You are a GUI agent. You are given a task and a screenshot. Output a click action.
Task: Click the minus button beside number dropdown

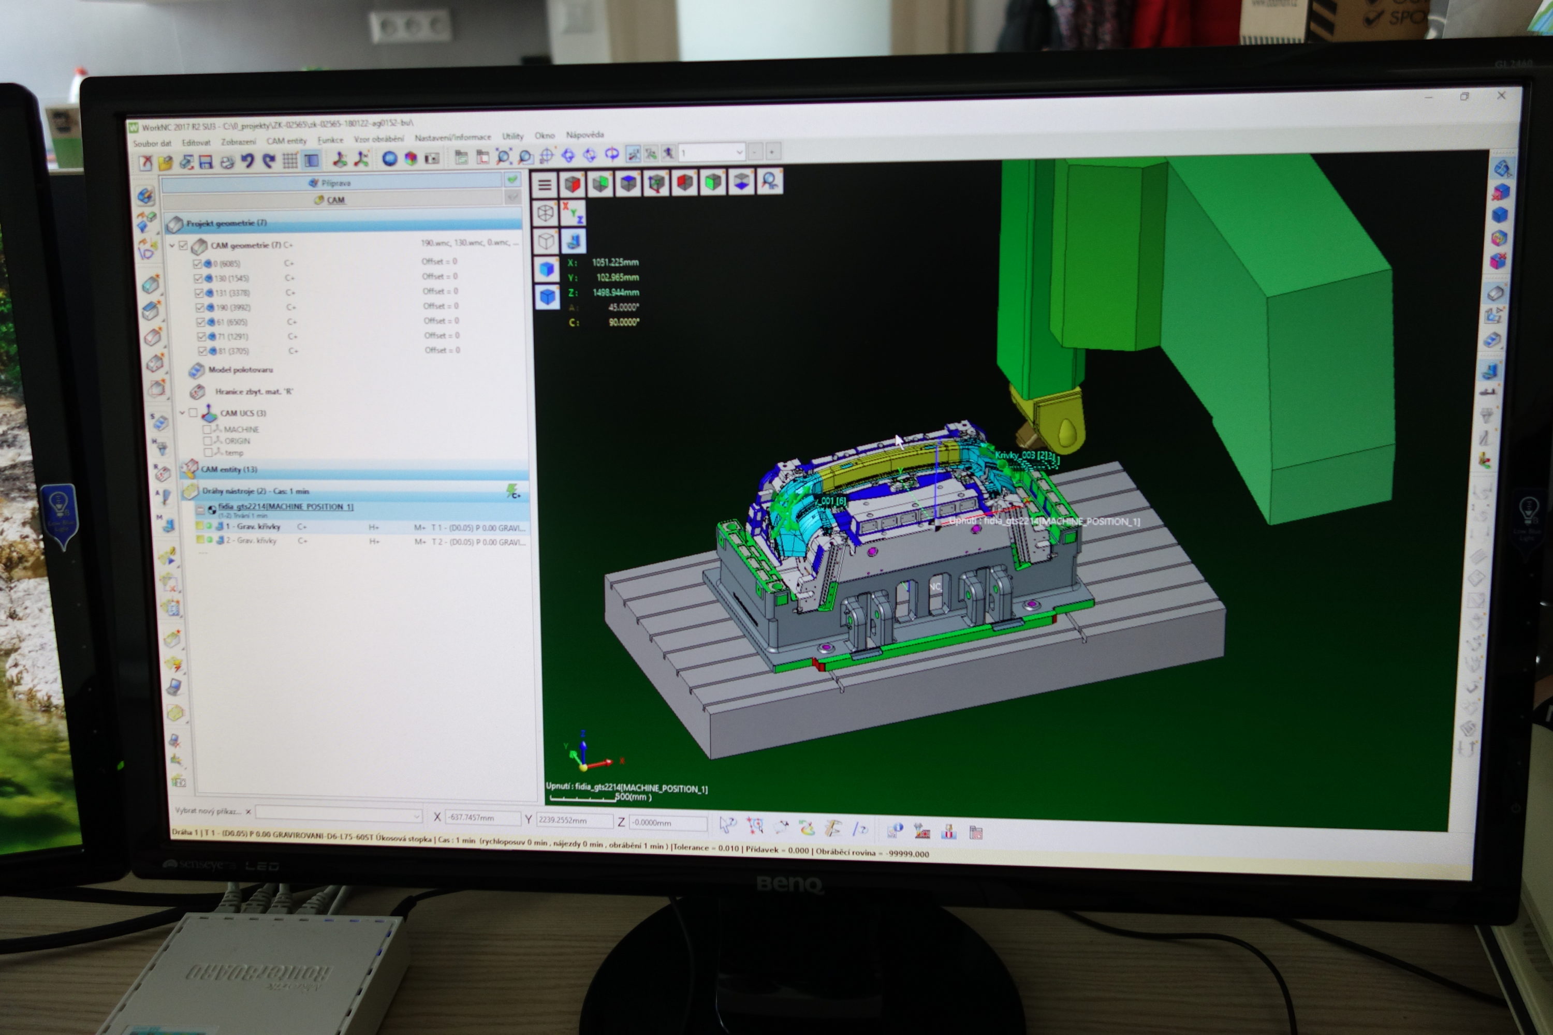point(755,152)
